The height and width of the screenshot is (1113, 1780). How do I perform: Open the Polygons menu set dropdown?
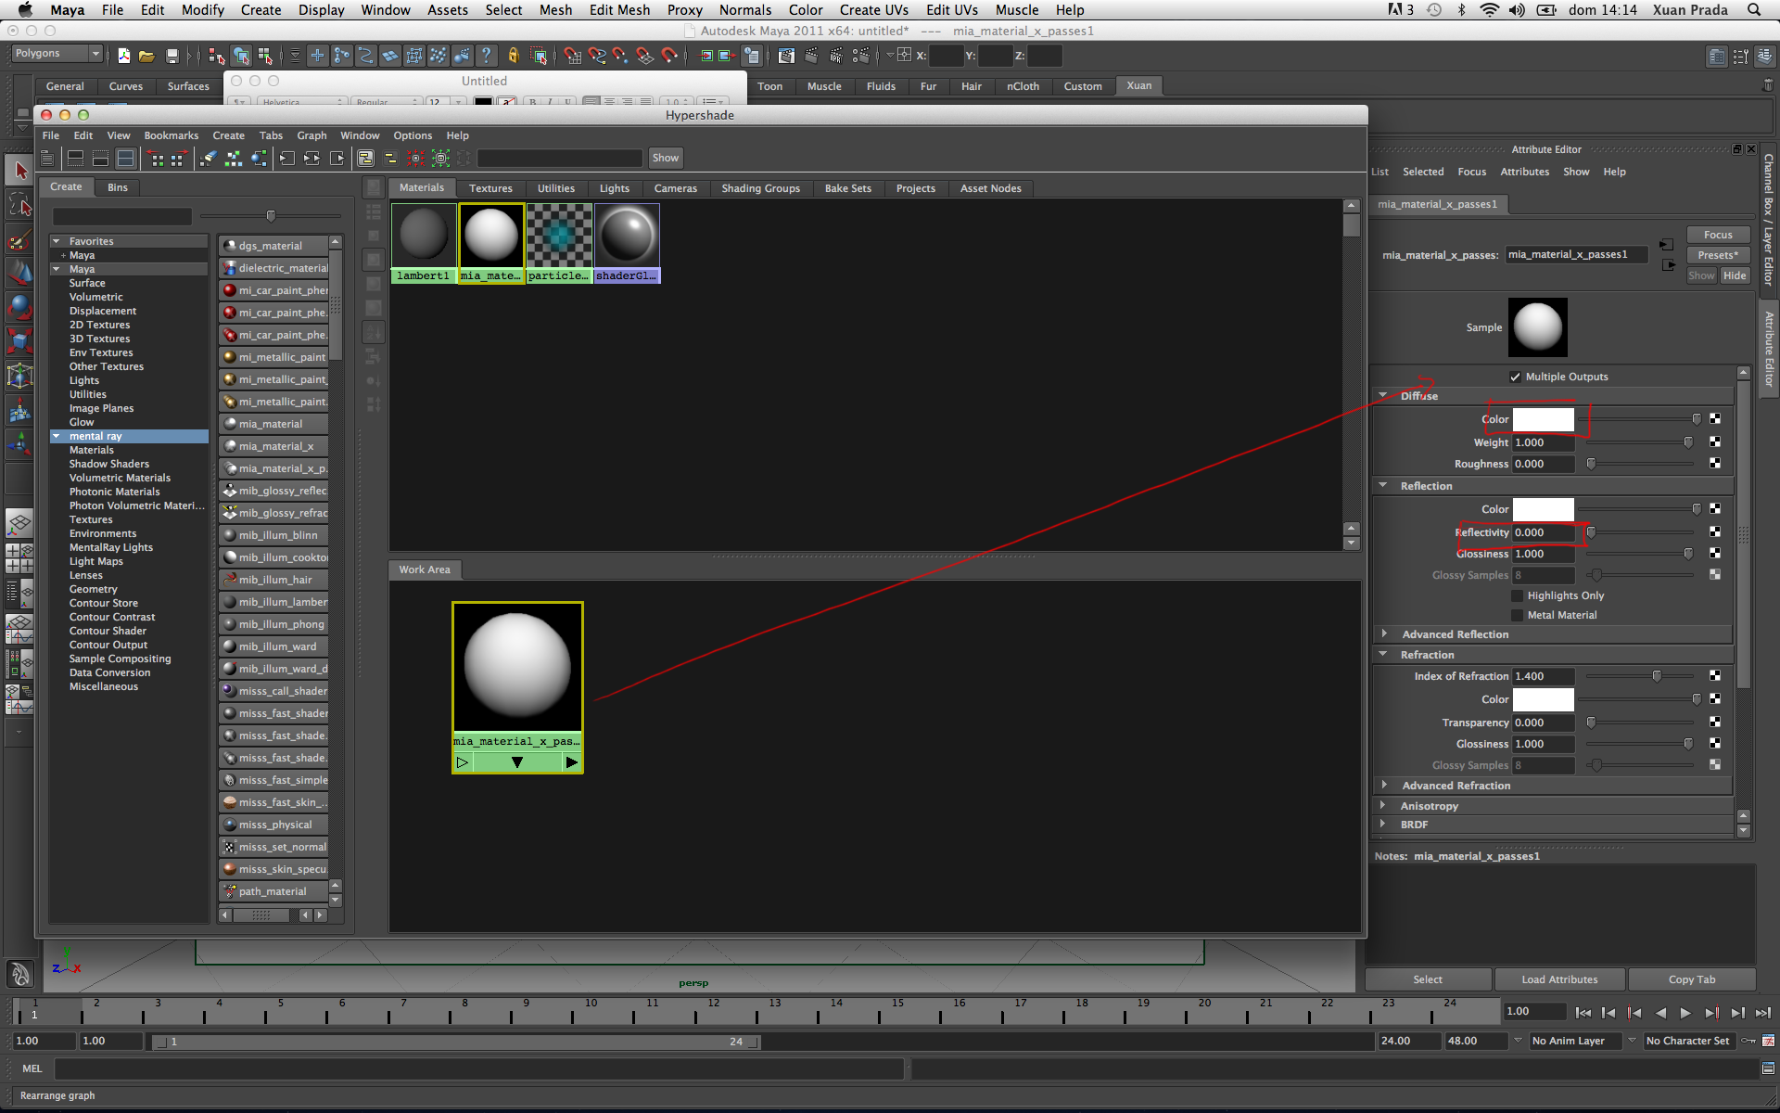click(56, 54)
